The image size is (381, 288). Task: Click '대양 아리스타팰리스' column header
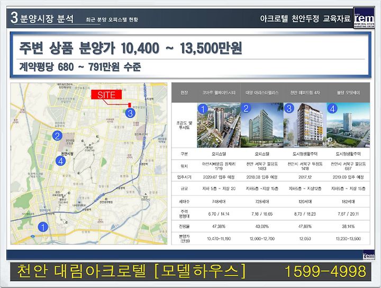click(x=262, y=92)
